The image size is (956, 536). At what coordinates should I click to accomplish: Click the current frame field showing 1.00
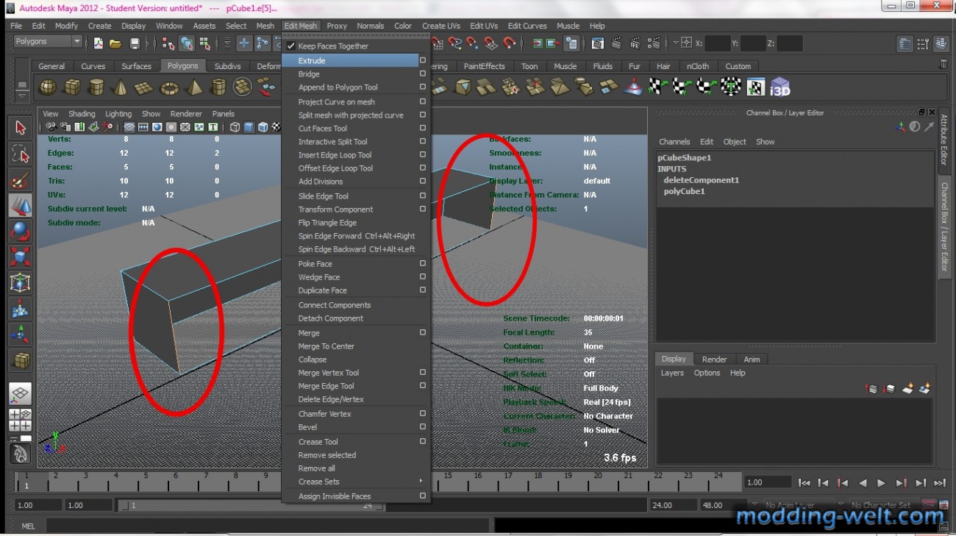(766, 482)
